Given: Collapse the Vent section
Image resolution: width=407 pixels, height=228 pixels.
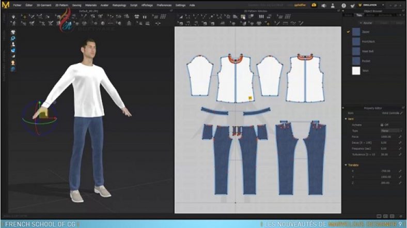Looking at the screenshot, I should tap(345, 119).
